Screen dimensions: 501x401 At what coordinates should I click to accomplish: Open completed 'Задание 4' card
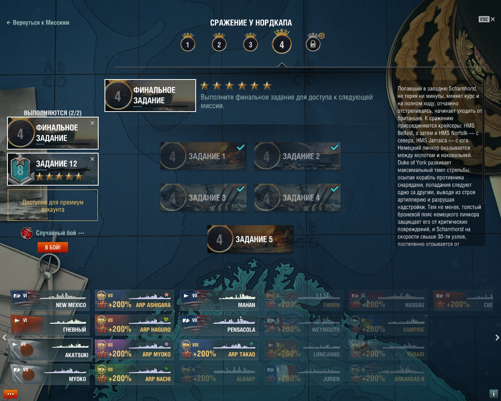[x=297, y=197]
